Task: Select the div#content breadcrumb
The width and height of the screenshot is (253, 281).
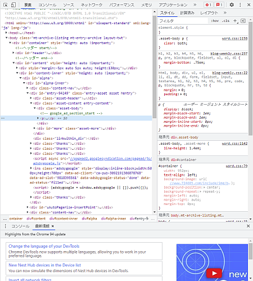Action: (36, 218)
